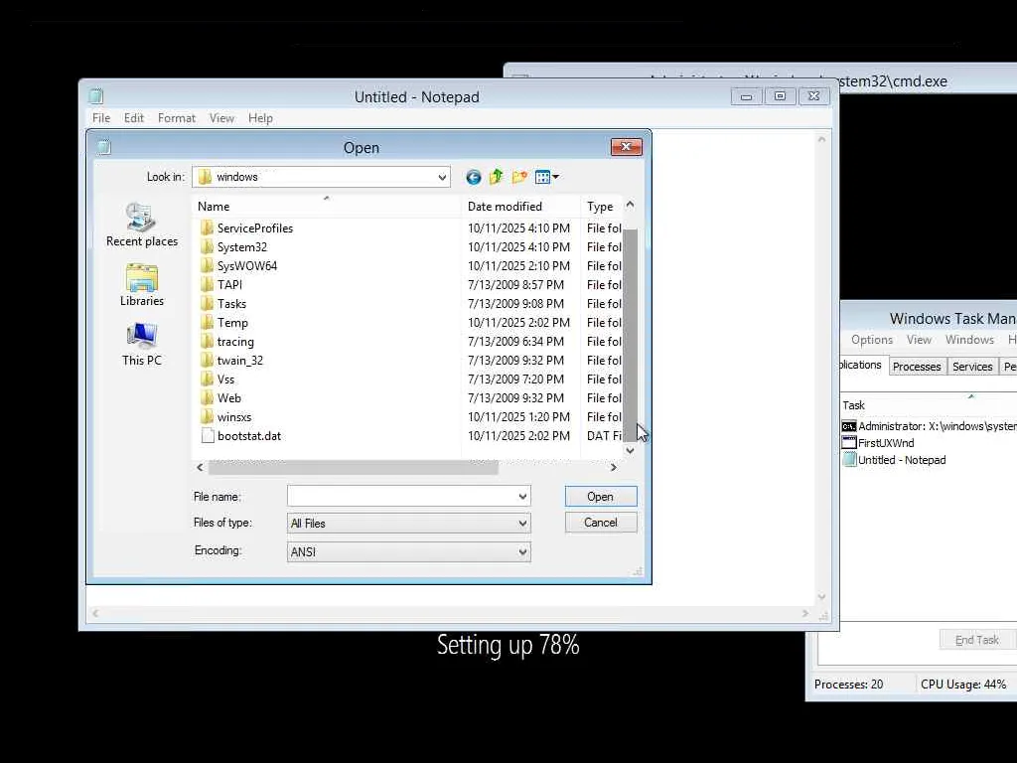Select cmd icon for Administrator task
Image resolution: width=1017 pixels, height=763 pixels.
(848, 426)
